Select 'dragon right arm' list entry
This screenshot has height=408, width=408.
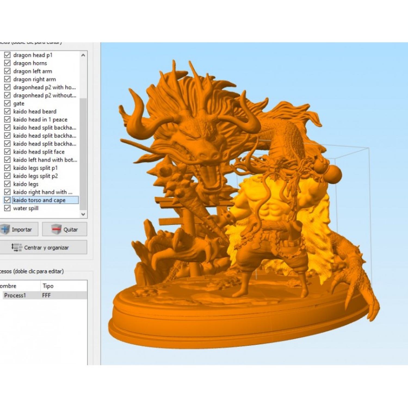pyautogui.click(x=34, y=79)
